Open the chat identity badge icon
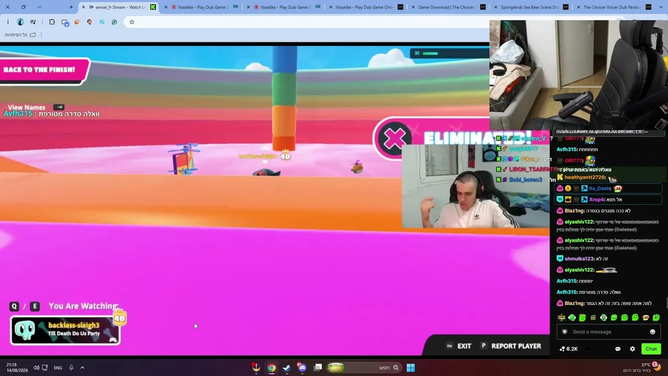668x376 pixels. point(564,332)
